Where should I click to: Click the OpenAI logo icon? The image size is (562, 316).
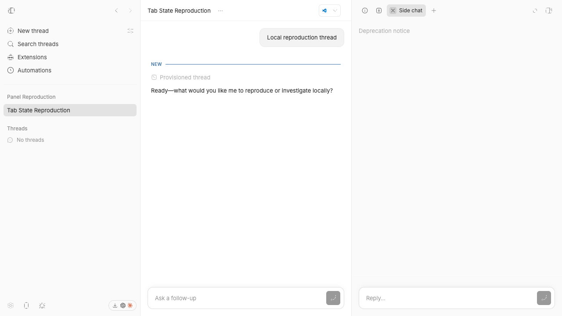tap(122, 305)
